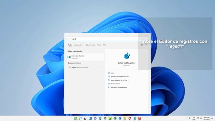Click the taskbar Search magnifier icon
The height and width of the screenshot is (121, 215).
81,118
